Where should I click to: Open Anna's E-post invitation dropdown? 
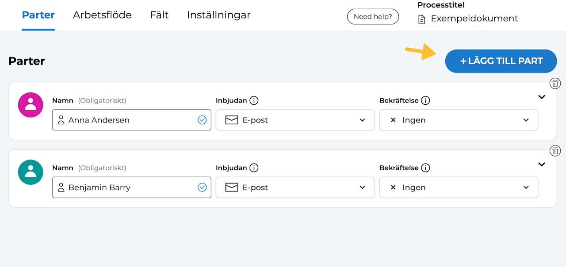tap(295, 120)
